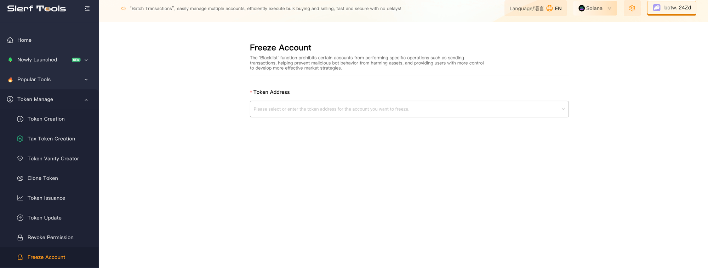Click the green bell icon for Newly Launched
The image size is (708, 268).
pos(10,60)
